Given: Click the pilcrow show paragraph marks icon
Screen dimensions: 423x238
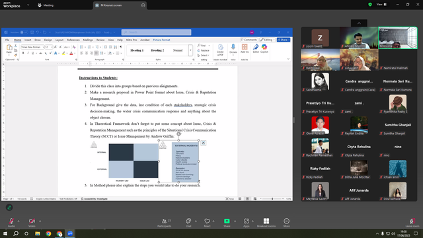Looking at the screenshot, I should pos(121,47).
